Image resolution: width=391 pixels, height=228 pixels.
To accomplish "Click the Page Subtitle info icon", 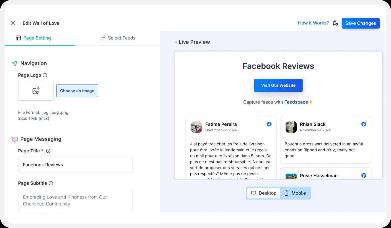I will (x=51, y=183).
